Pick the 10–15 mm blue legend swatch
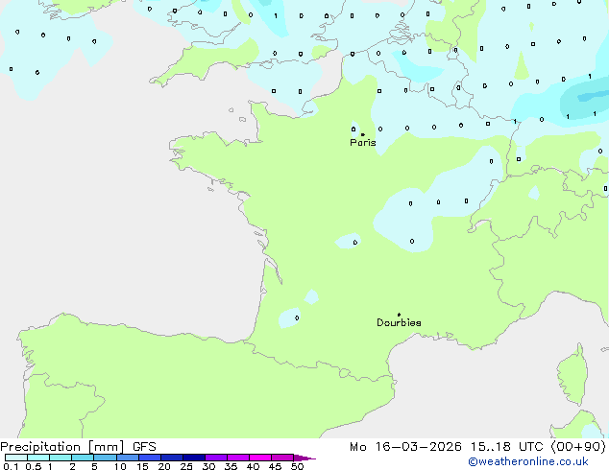Image resolution: width=609 pixels, height=470 pixels. (128, 458)
